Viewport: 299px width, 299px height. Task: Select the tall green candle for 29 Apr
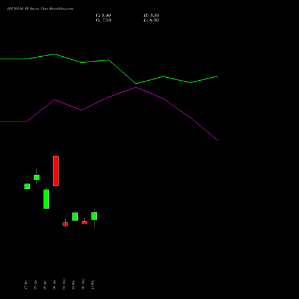[x=46, y=199]
